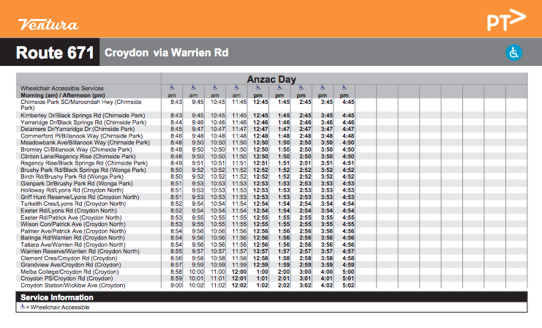
Task: Click the 12:00 time at Melba College
Action: coord(239,272)
